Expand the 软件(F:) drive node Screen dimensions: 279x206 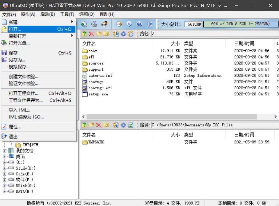(x=5, y=180)
